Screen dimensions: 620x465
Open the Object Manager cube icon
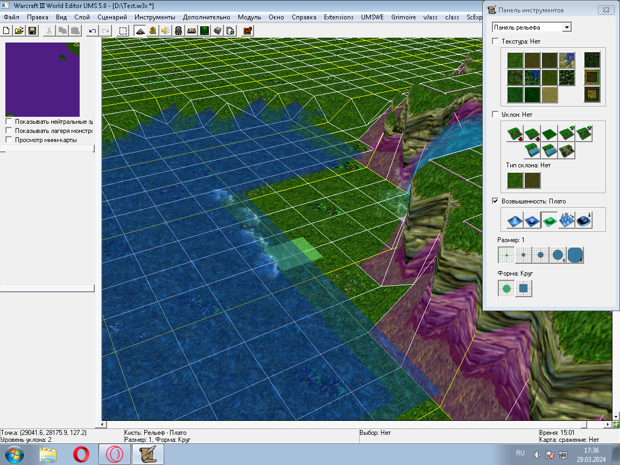click(217, 31)
